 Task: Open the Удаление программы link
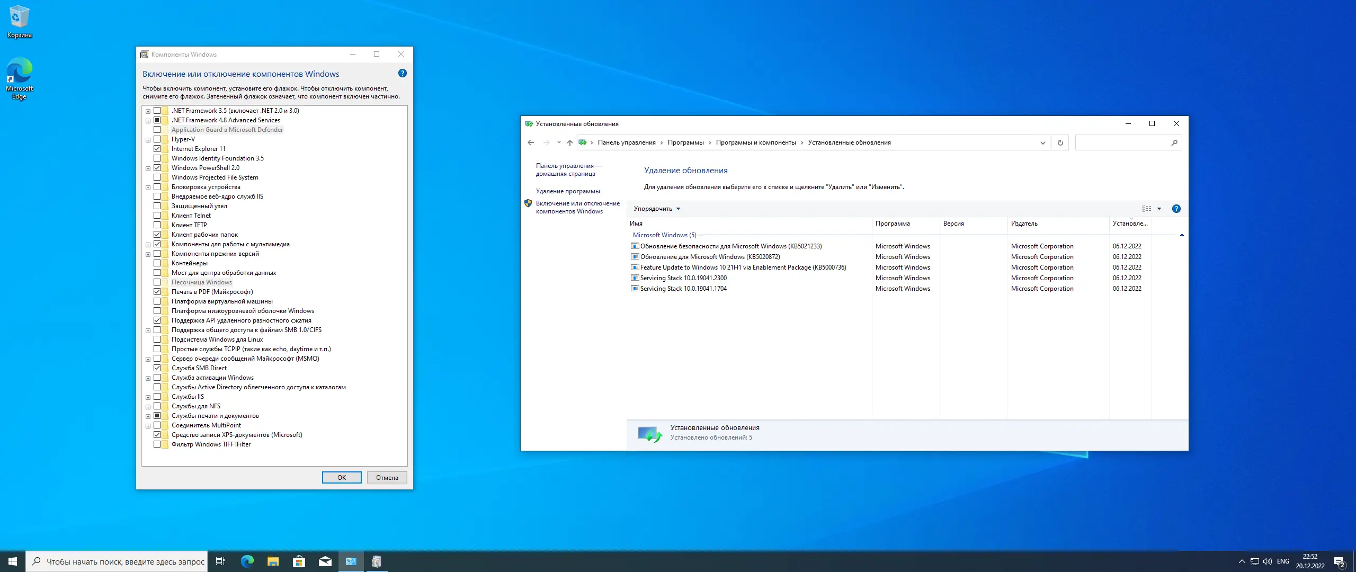tap(568, 191)
